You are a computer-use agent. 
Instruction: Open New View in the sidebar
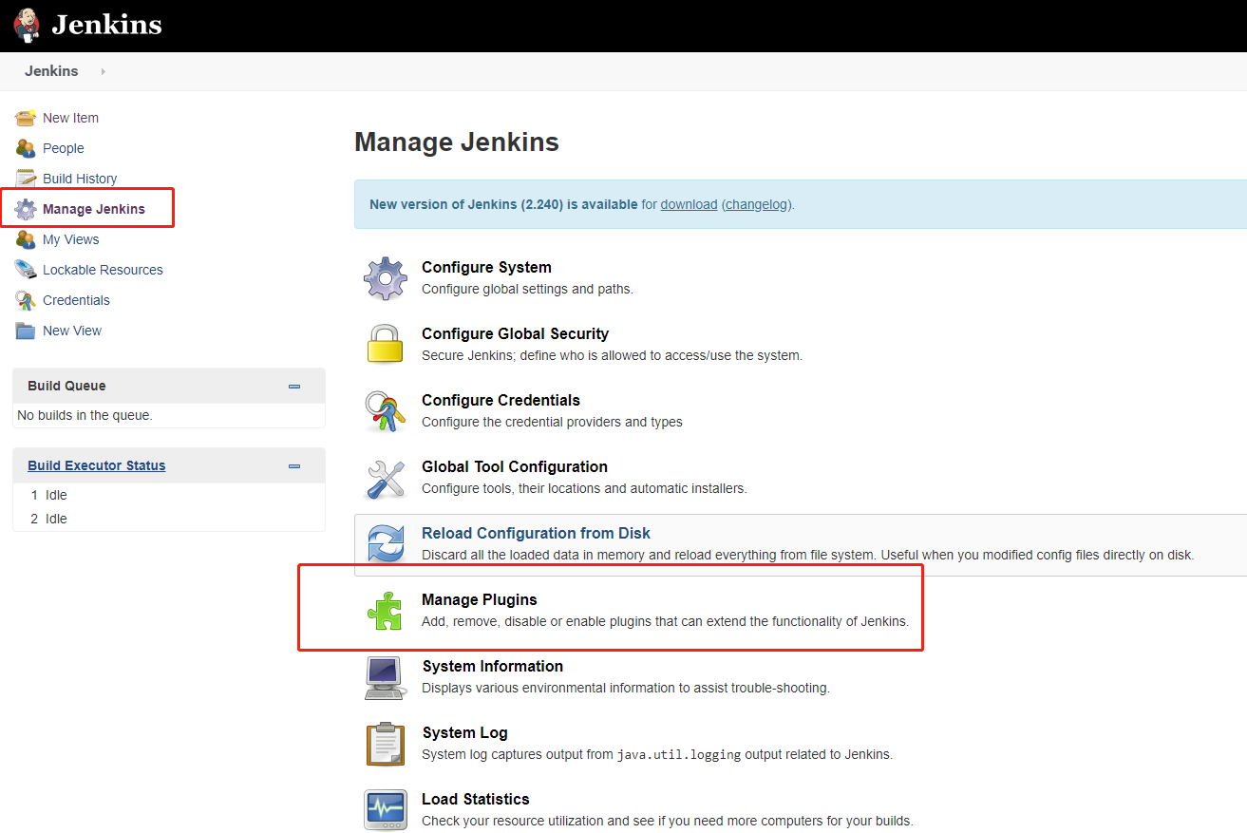point(72,331)
